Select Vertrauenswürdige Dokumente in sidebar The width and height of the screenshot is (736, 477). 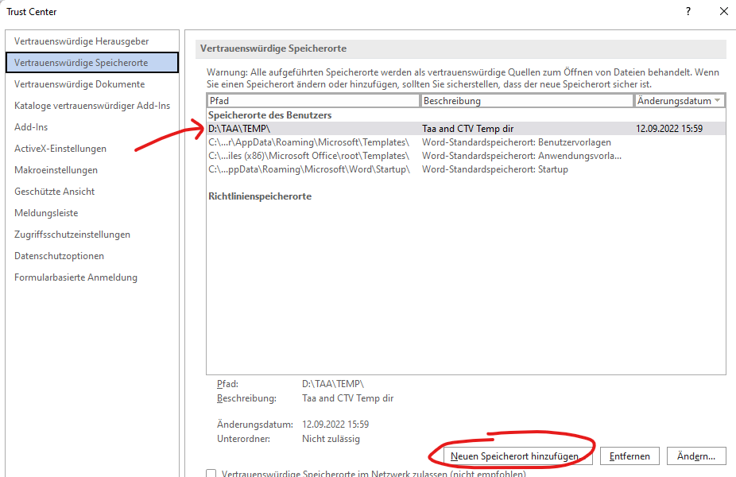click(x=79, y=83)
